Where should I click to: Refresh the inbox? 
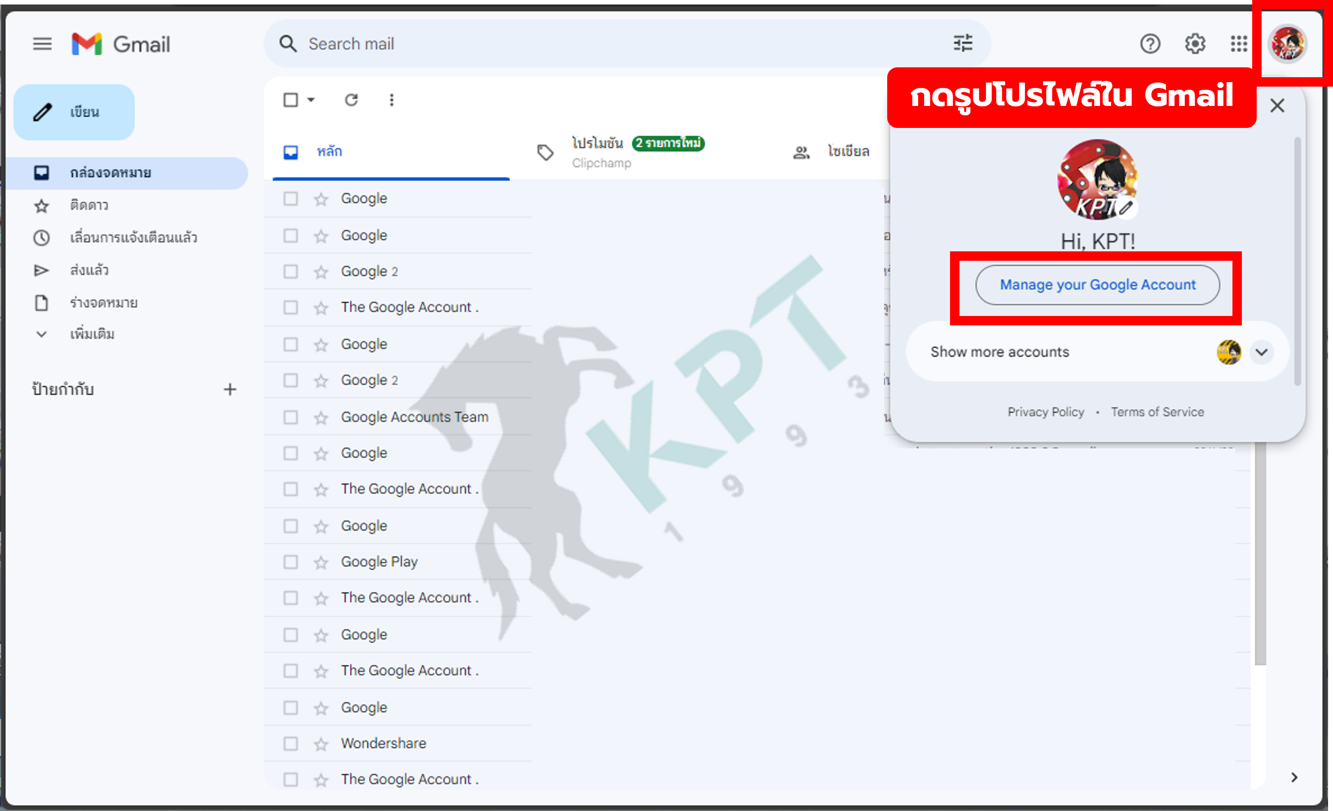tap(352, 100)
